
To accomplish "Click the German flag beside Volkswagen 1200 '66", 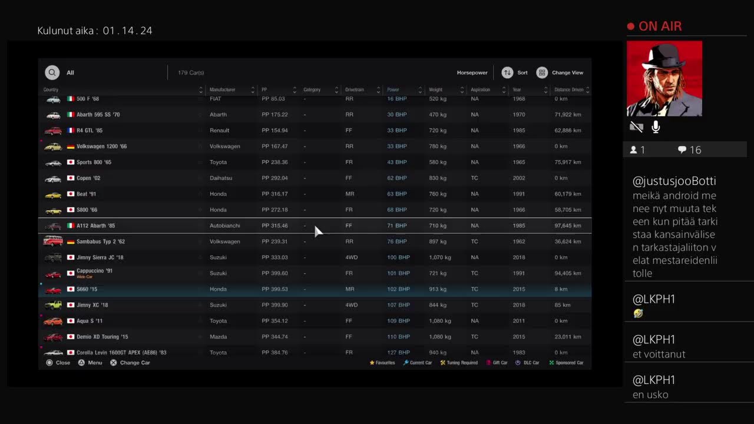I will click(71, 146).
